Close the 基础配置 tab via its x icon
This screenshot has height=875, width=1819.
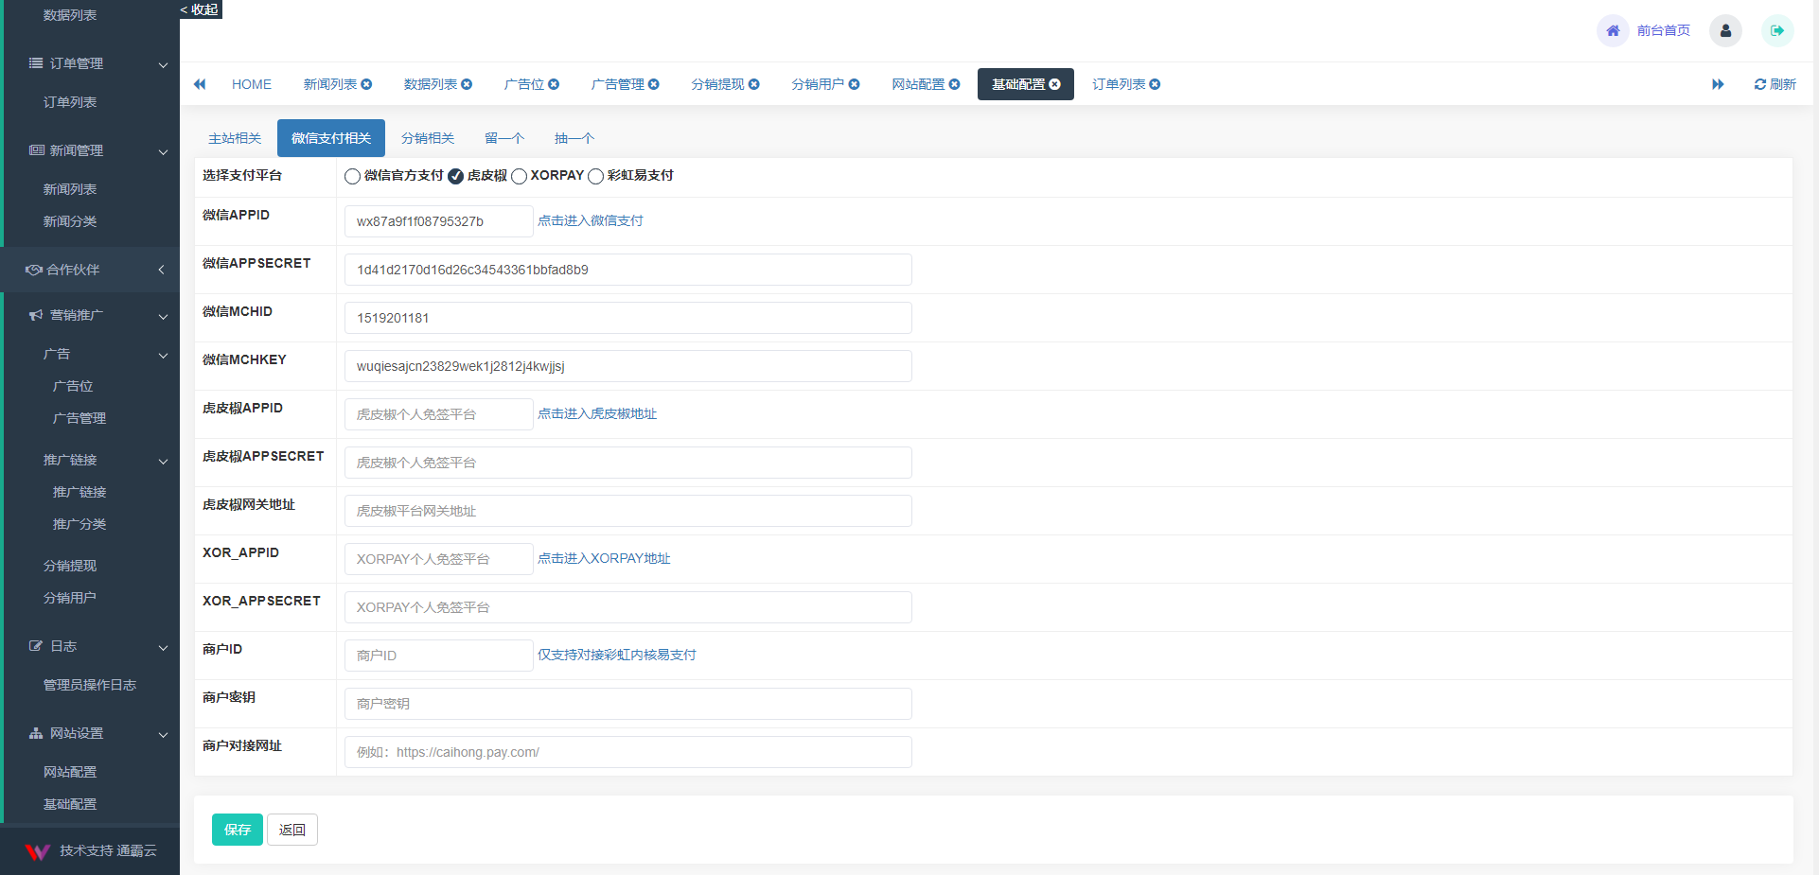click(x=1055, y=84)
